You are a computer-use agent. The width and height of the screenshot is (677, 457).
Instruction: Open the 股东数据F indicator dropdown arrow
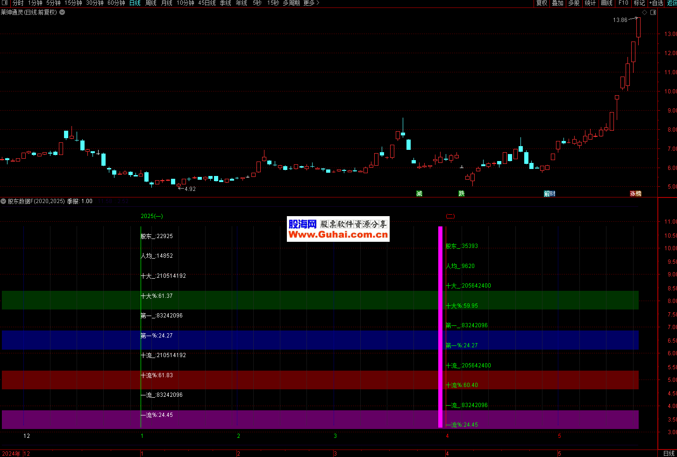pyautogui.click(x=3, y=201)
